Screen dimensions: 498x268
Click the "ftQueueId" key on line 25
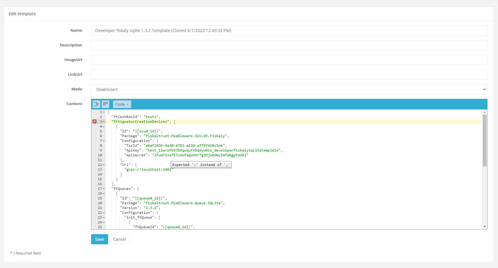(x=144, y=227)
